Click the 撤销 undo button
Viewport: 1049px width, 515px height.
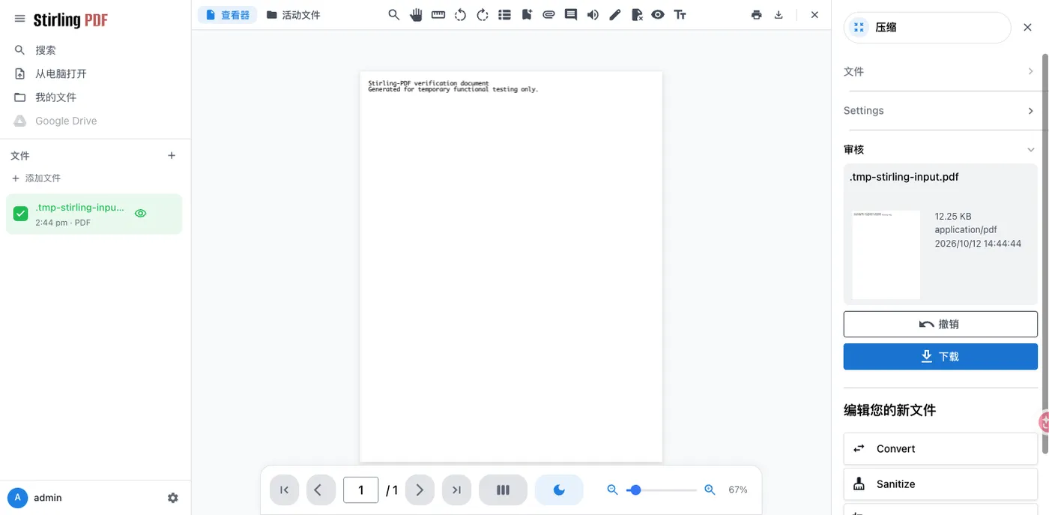point(940,325)
